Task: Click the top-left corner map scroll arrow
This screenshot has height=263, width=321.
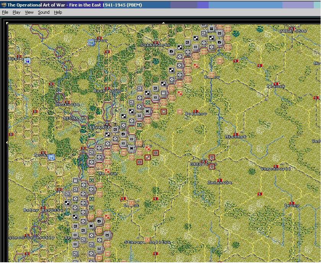Action: coord(7,23)
